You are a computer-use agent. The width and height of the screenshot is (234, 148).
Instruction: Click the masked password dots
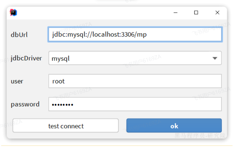pos(63,104)
